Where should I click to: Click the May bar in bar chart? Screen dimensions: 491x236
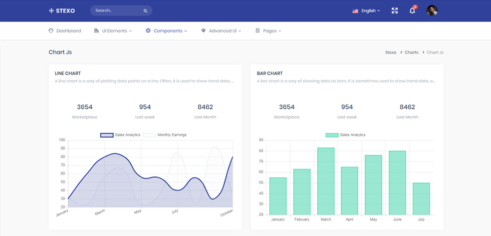coord(373,185)
